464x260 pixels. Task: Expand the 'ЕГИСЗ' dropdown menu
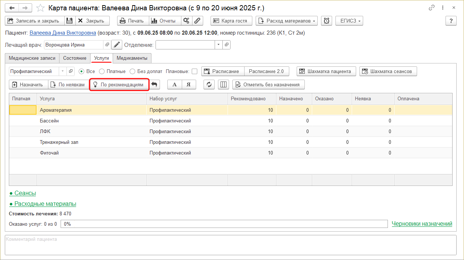tap(349, 21)
